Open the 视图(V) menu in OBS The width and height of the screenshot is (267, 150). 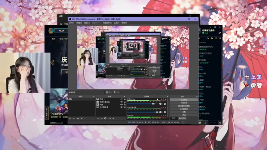point(87,23)
